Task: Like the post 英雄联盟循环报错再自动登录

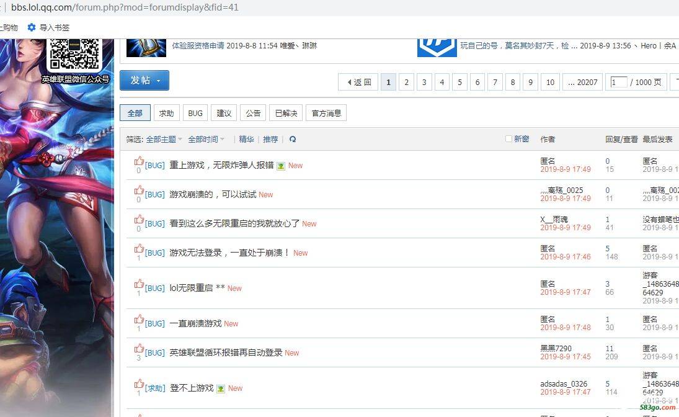Action: coord(138,349)
